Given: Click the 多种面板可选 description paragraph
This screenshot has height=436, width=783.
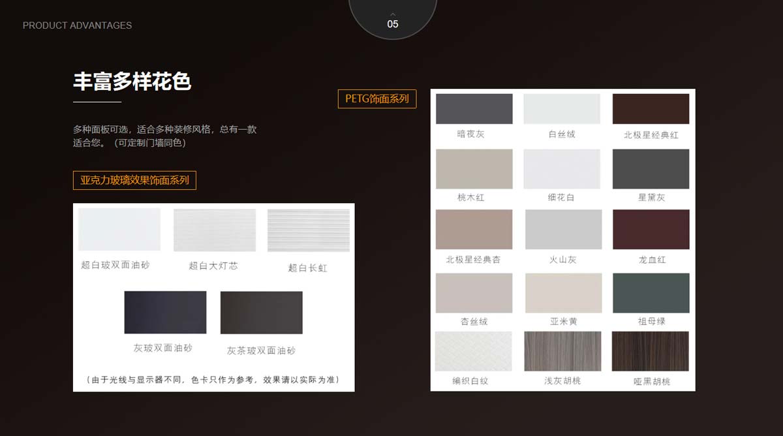Looking at the screenshot, I should click(165, 136).
